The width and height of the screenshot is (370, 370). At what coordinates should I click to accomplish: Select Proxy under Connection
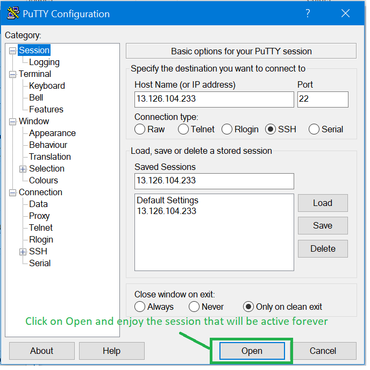(39, 216)
